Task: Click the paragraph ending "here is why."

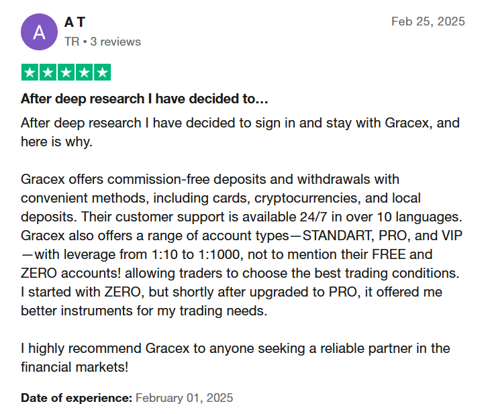Action: [x=240, y=132]
